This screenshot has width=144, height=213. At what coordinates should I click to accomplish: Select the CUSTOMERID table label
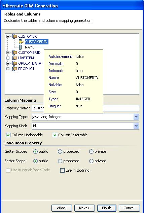pos(29,52)
